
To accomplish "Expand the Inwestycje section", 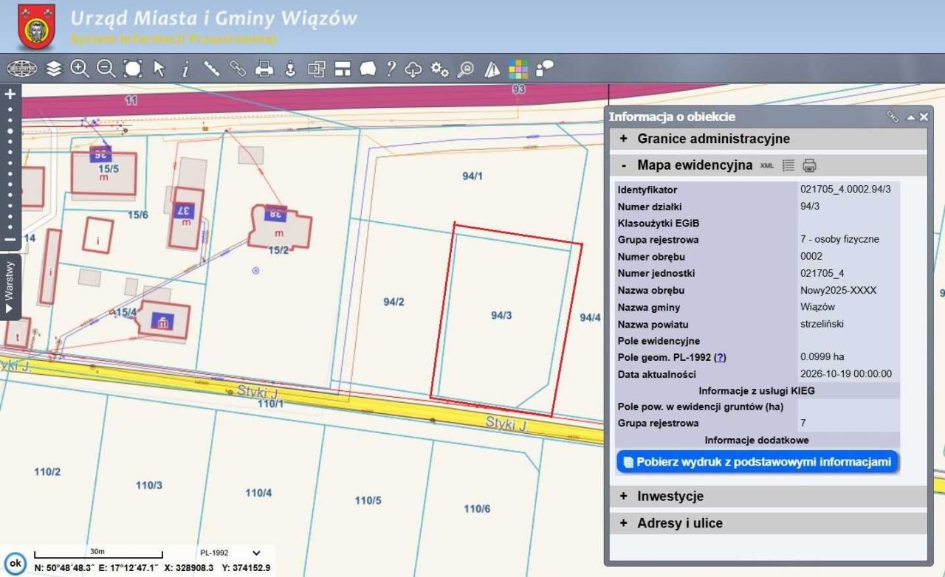I will tap(768, 497).
